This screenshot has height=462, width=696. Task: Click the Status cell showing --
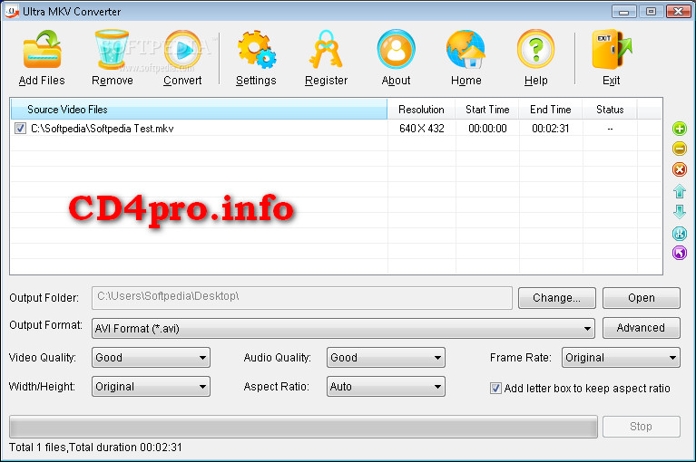pos(610,129)
